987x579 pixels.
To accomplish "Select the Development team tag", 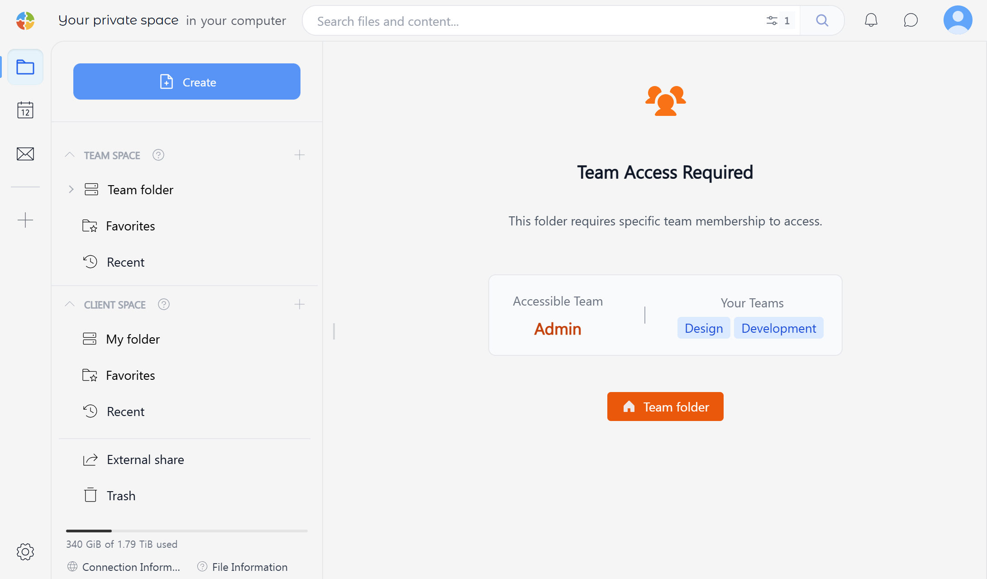I will point(779,328).
